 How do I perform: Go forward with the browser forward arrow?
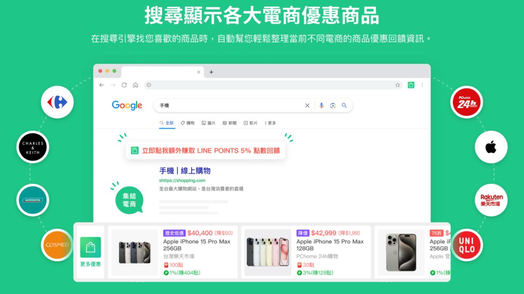pos(113,85)
